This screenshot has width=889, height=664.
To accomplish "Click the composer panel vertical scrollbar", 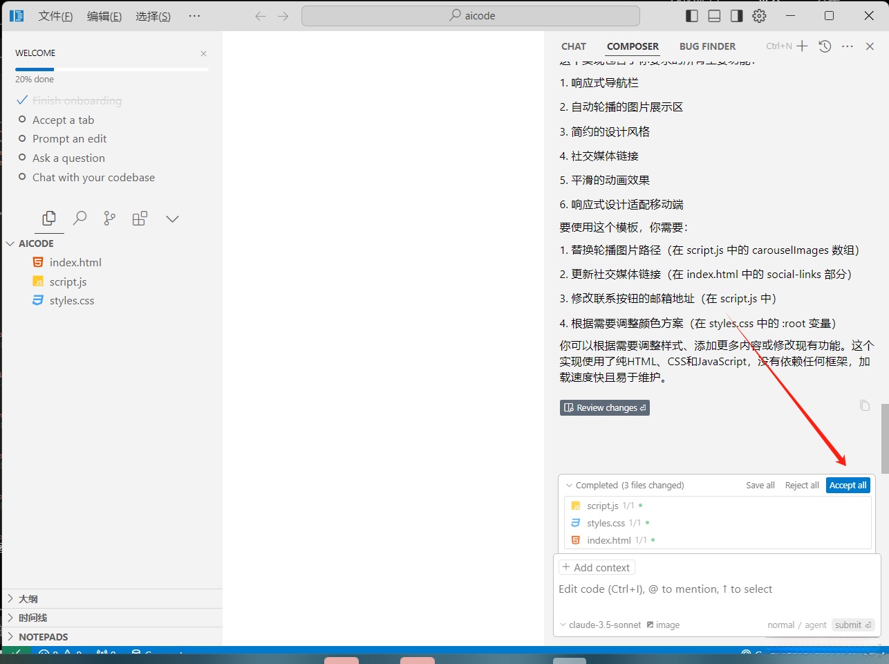I will pyautogui.click(x=885, y=439).
